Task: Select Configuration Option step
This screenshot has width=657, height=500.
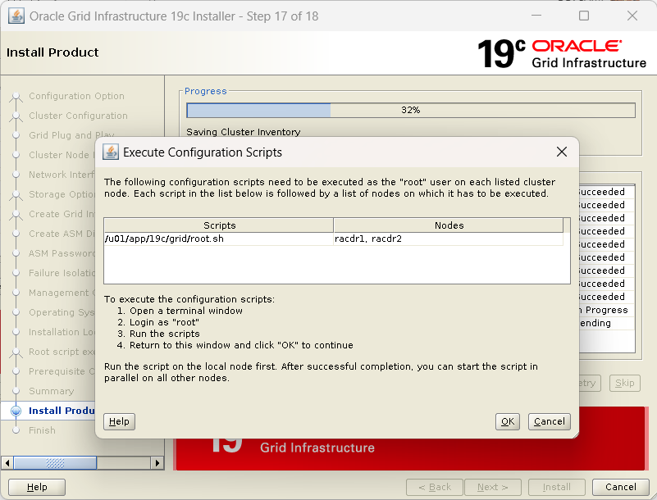Action: (x=76, y=96)
